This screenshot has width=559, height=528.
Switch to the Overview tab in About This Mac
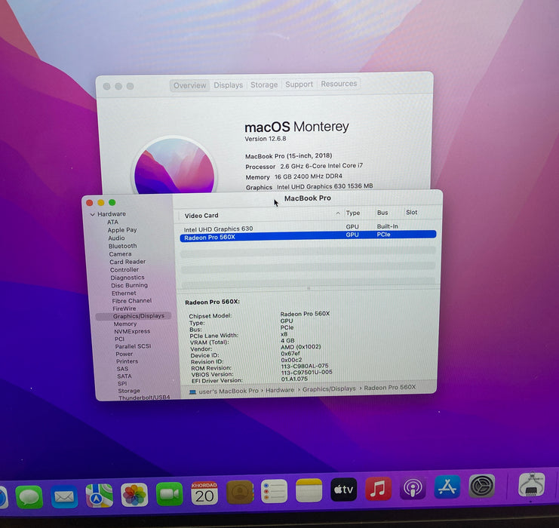[x=189, y=85]
